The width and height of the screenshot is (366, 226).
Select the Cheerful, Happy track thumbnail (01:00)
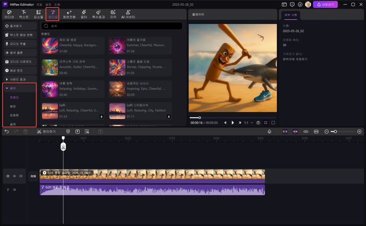click(x=50, y=46)
